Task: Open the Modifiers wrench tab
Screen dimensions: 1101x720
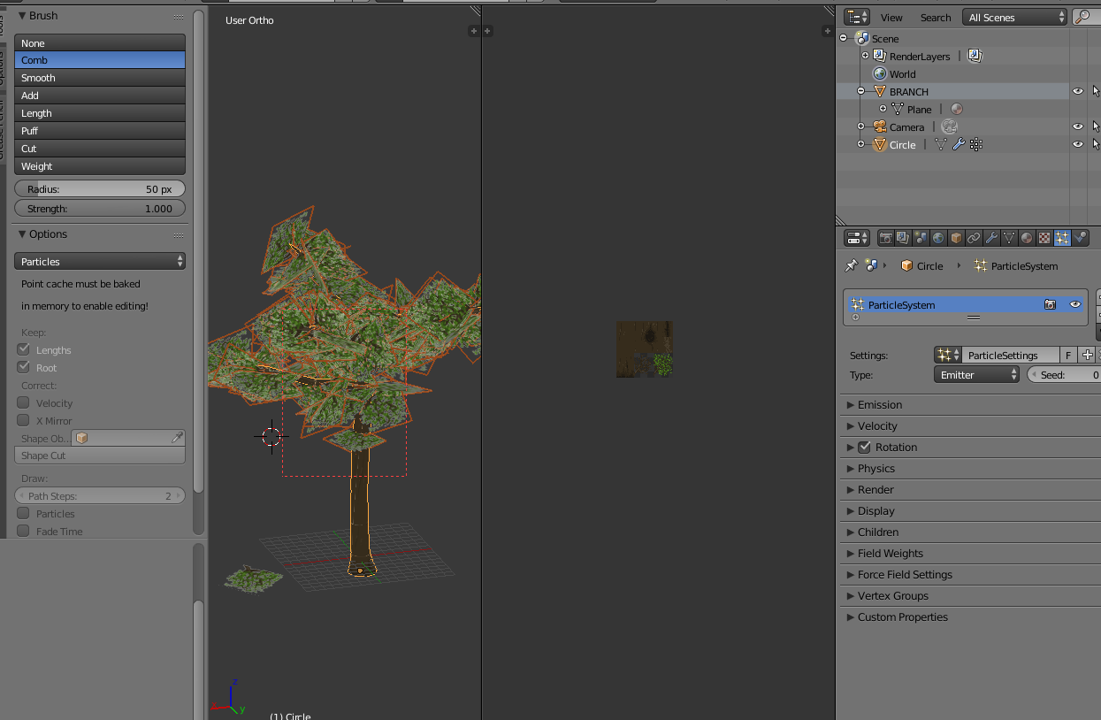Action: pyautogui.click(x=991, y=238)
